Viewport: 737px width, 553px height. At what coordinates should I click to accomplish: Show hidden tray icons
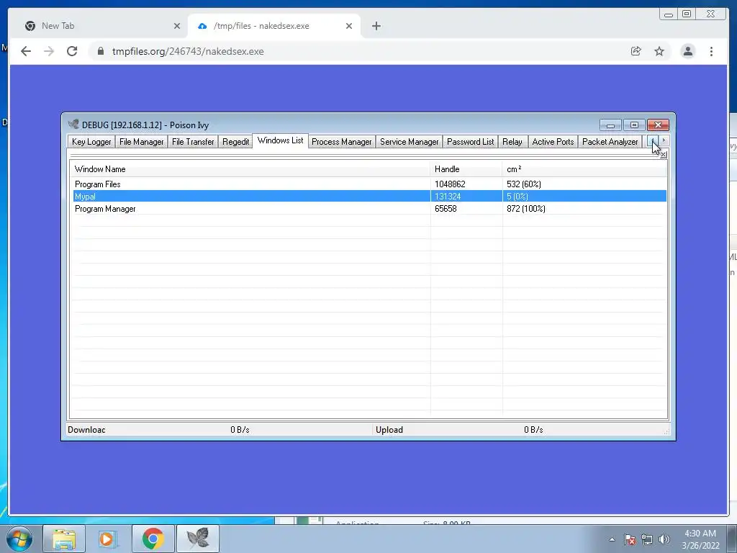pos(612,539)
